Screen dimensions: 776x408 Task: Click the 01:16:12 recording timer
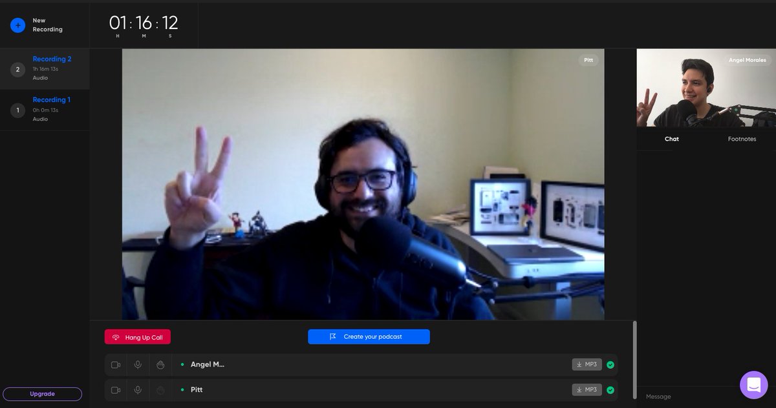(143, 25)
